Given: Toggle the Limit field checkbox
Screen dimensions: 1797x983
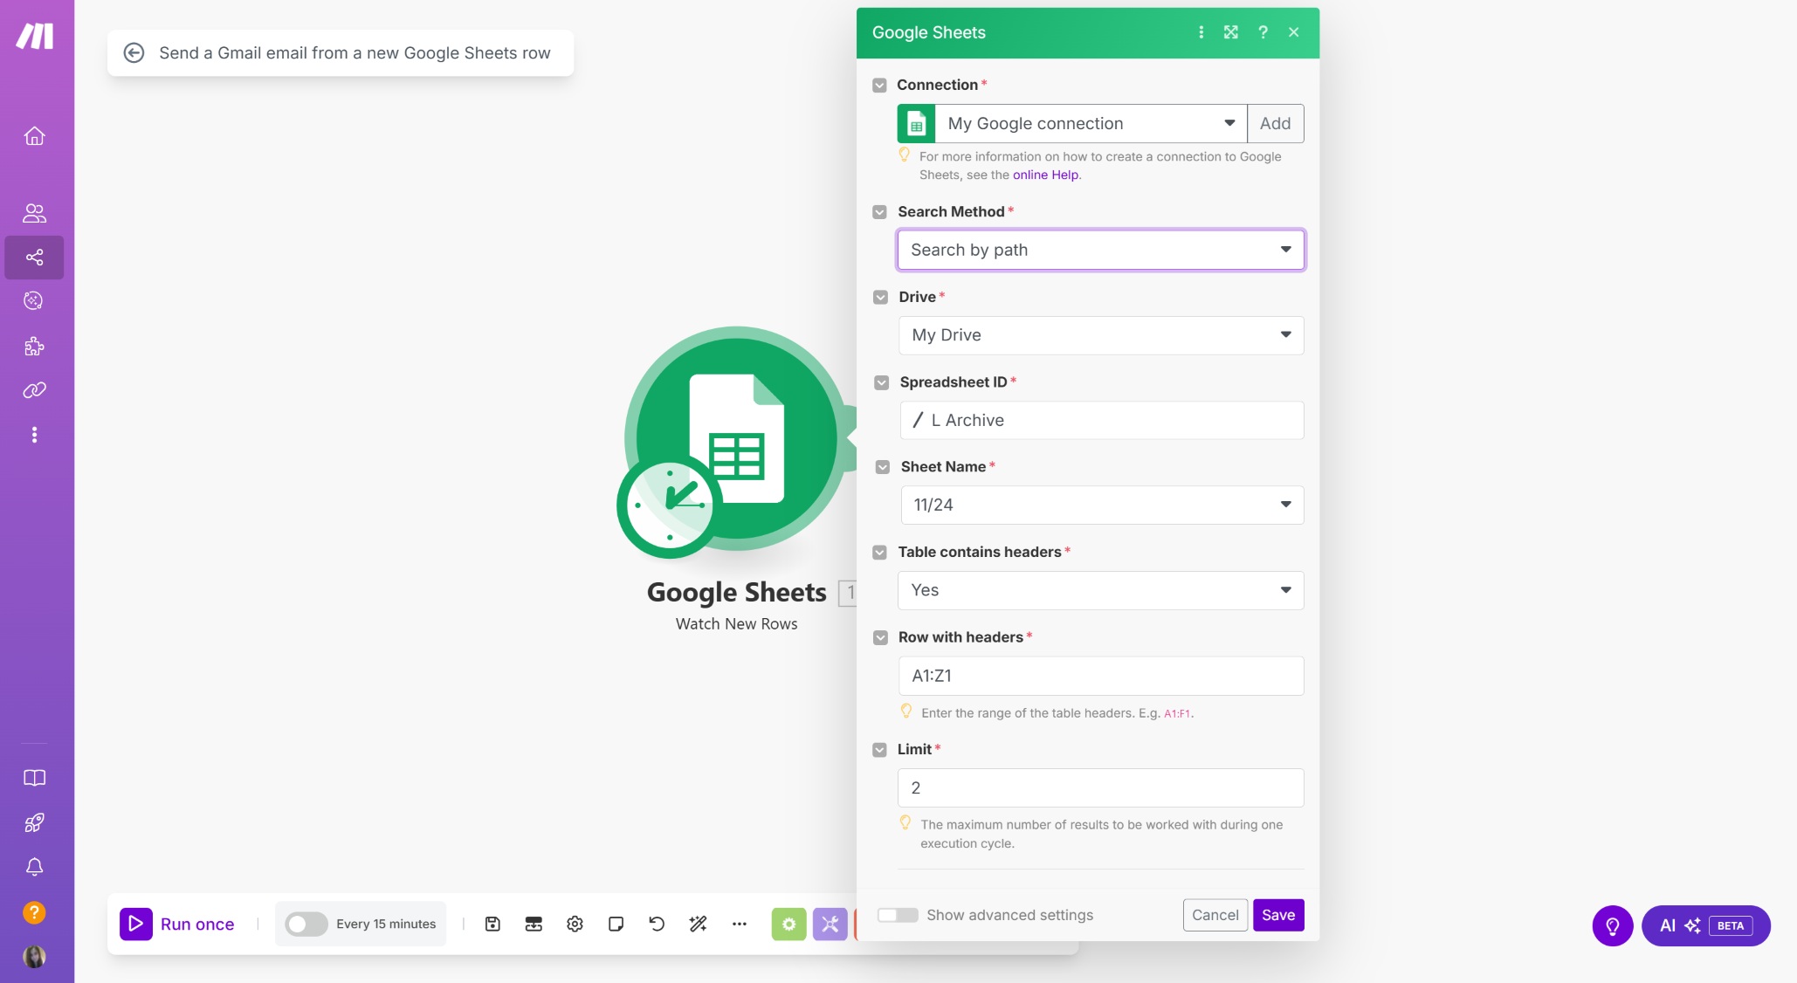Looking at the screenshot, I should point(879,750).
